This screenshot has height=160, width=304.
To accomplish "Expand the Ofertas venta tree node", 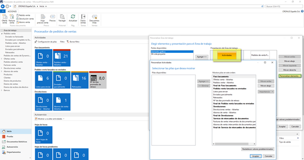I will (2, 59).
